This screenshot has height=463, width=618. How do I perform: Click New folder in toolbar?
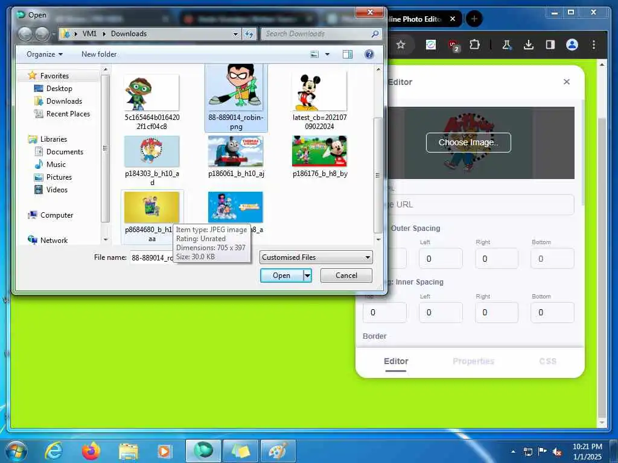coord(99,54)
